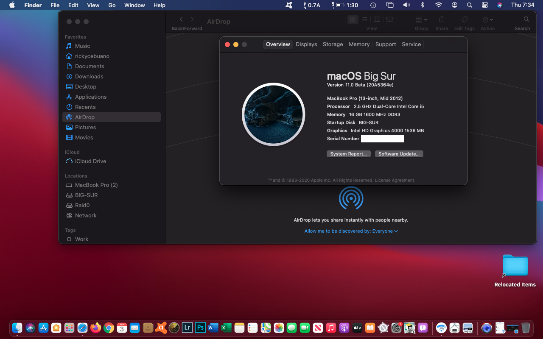Click the Finder toolbar Share icon

click(442, 19)
